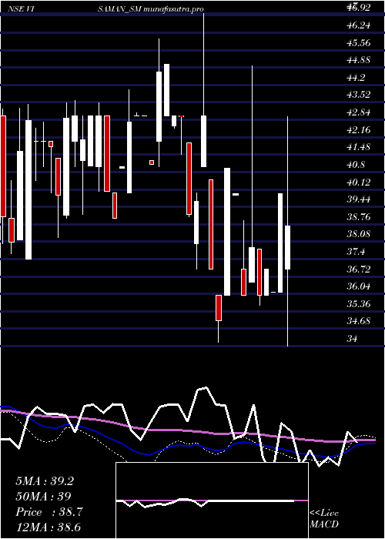Click the 5MA : 39.2 readout

coord(45,481)
